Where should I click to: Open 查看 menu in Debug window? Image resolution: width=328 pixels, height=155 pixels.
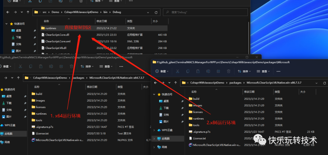click(115, 1)
